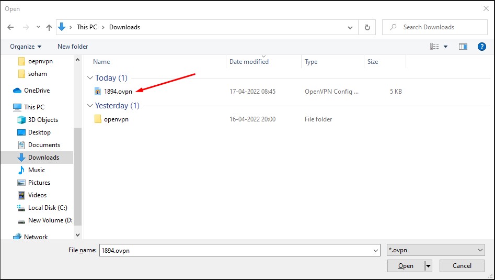Toggle the preview pane icon
The image size is (495, 280).
point(463,47)
